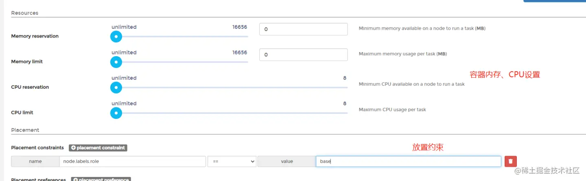586x181 pixels.
Task: Click the Placement section heading
Action: click(25, 130)
